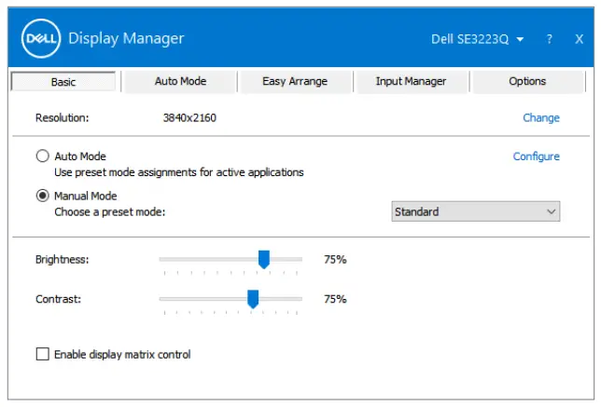The height and width of the screenshot is (407, 601).
Task: Open help with the question mark icon
Action: [550, 39]
